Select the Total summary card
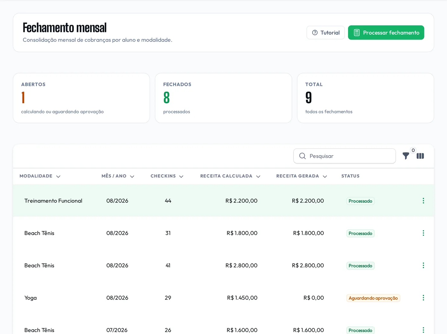The height and width of the screenshot is (334, 447). 366,98
